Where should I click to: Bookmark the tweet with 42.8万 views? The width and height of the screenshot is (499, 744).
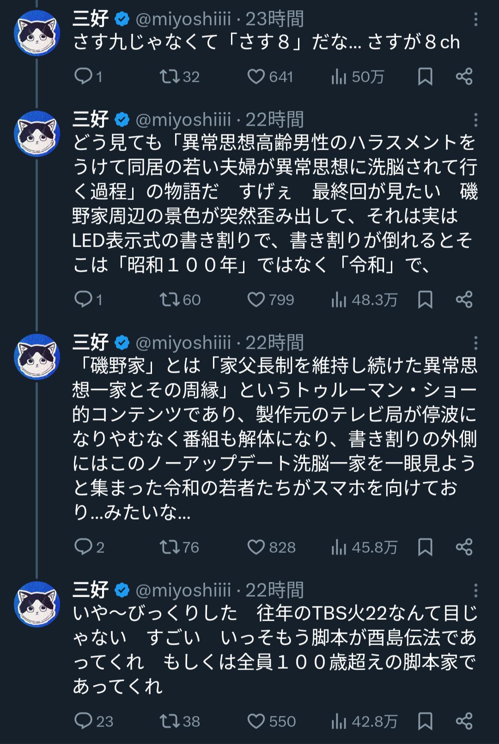[425, 720]
